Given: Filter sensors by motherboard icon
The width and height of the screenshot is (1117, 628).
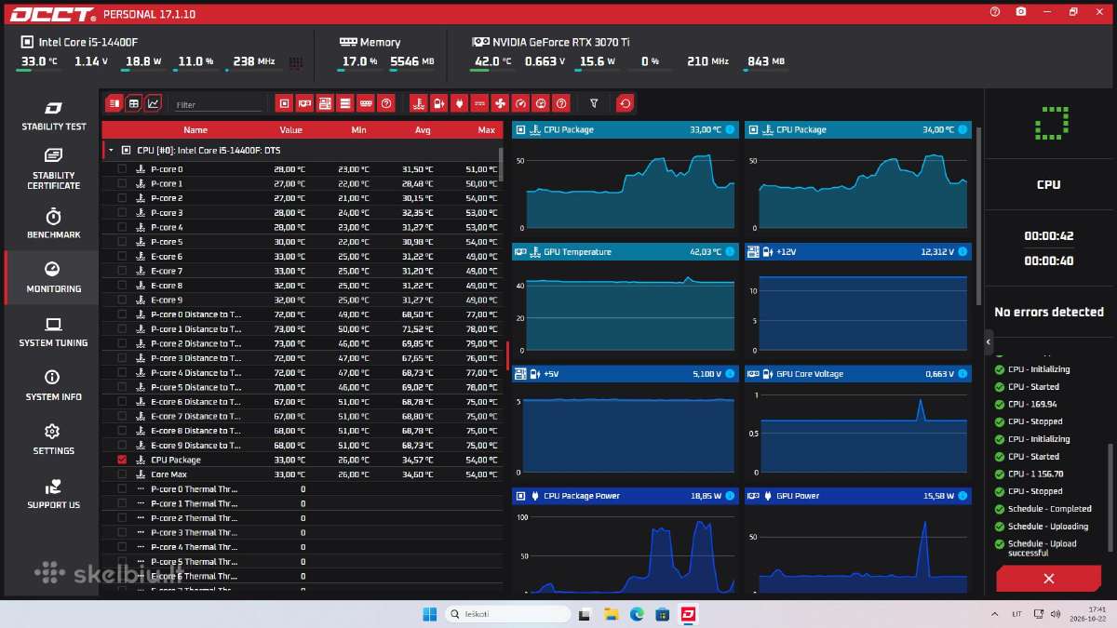Looking at the screenshot, I should click(325, 103).
